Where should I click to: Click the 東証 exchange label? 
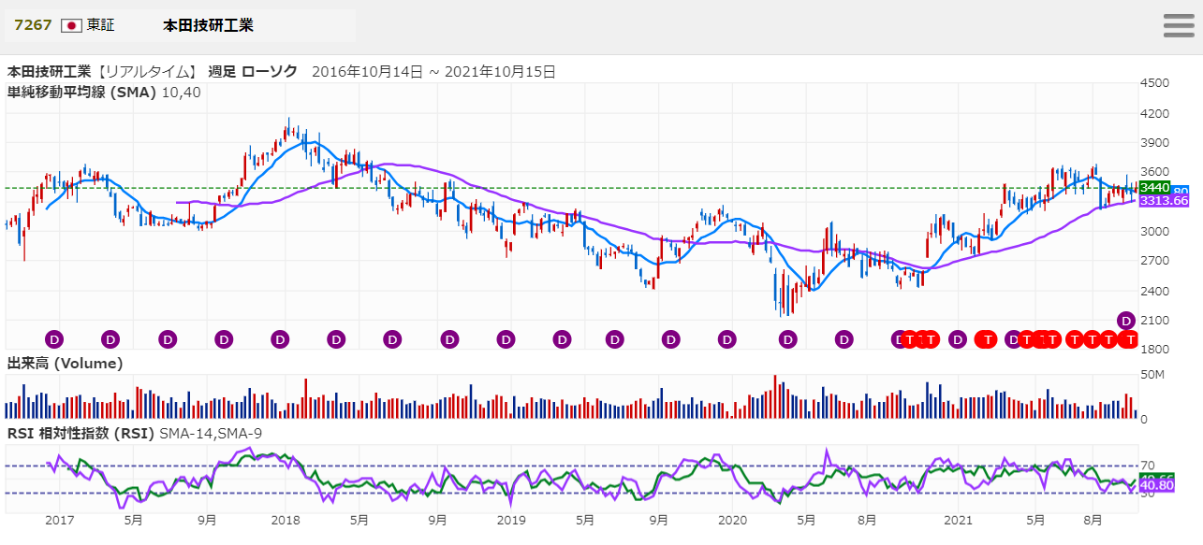click(x=100, y=25)
